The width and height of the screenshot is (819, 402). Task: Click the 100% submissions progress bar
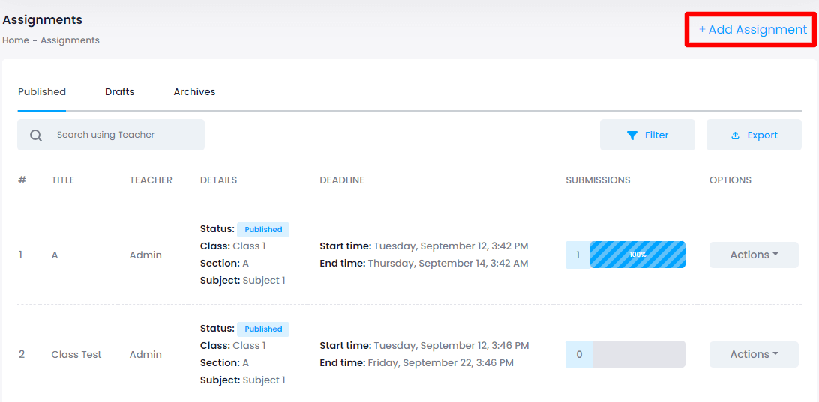tap(637, 255)
